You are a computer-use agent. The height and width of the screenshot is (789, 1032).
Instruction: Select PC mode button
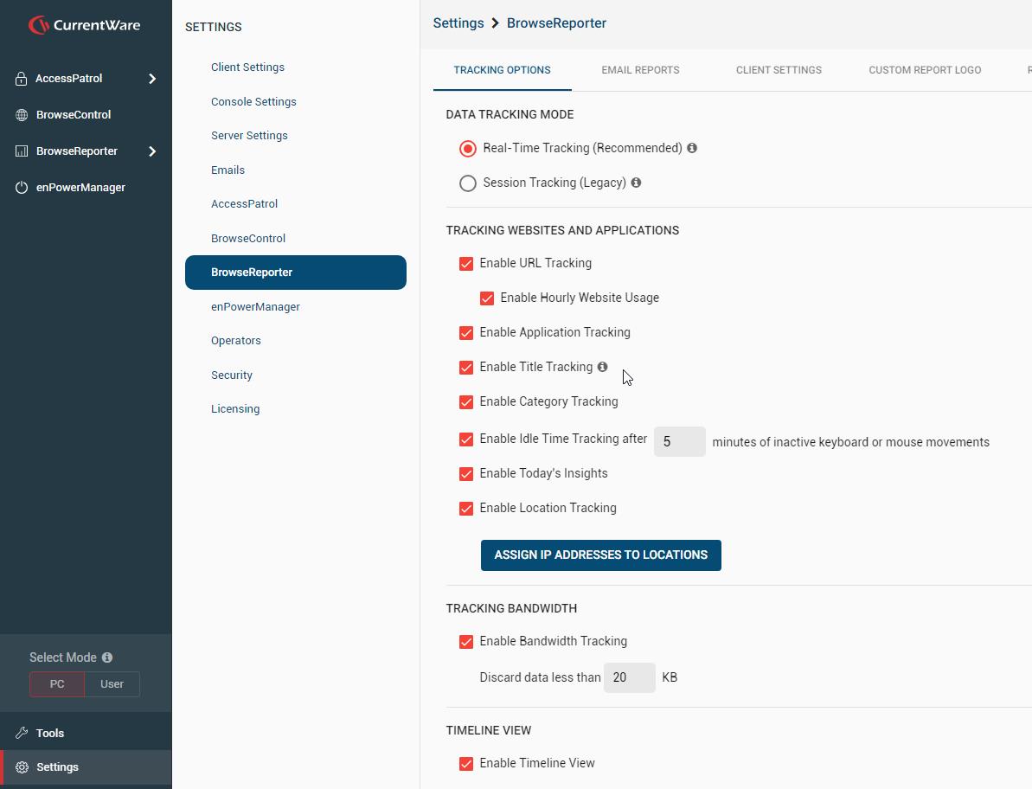pos(57,684)
